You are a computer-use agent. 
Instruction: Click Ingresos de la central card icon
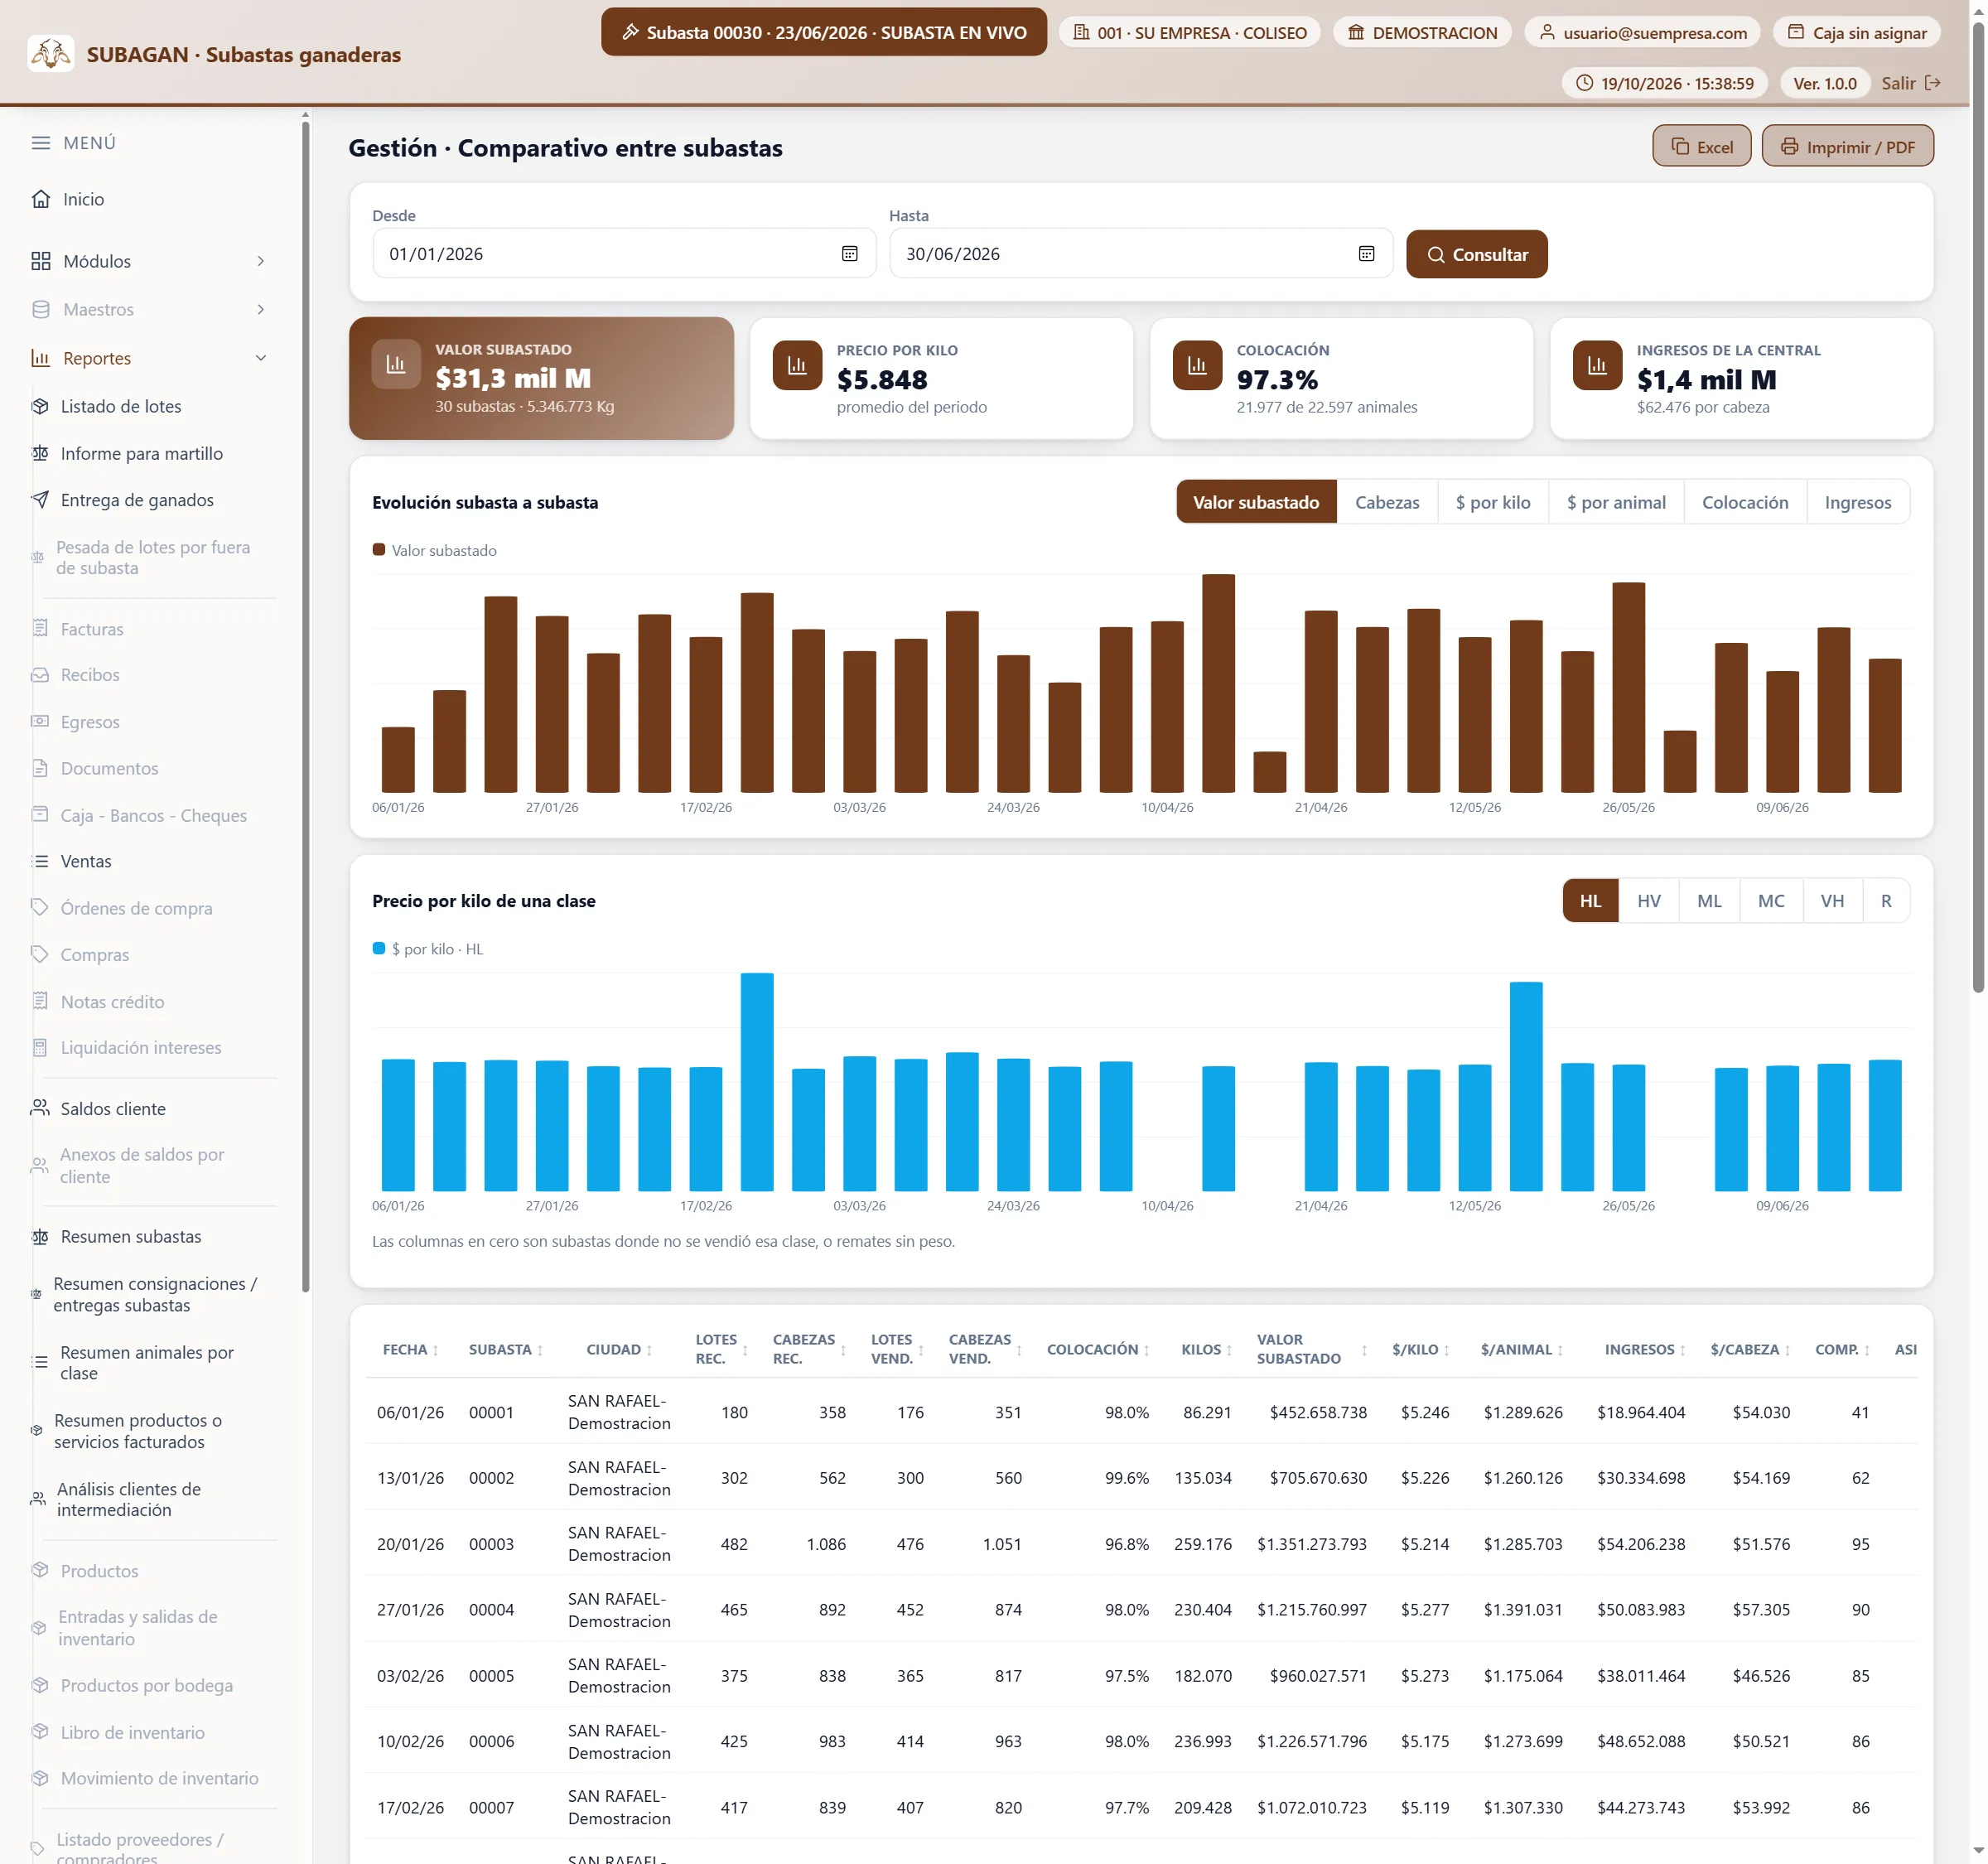coord(1597,365)
